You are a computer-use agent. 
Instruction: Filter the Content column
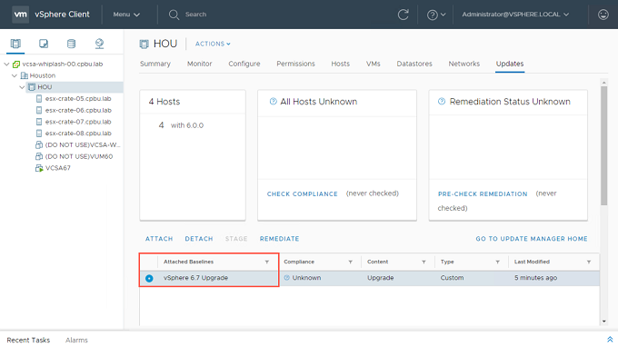(x=424, y=262)
